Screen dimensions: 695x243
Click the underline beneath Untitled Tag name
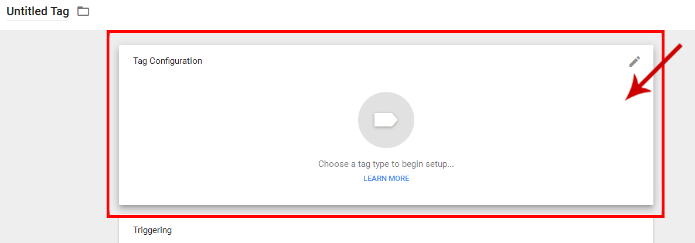(x=38, y=20)
